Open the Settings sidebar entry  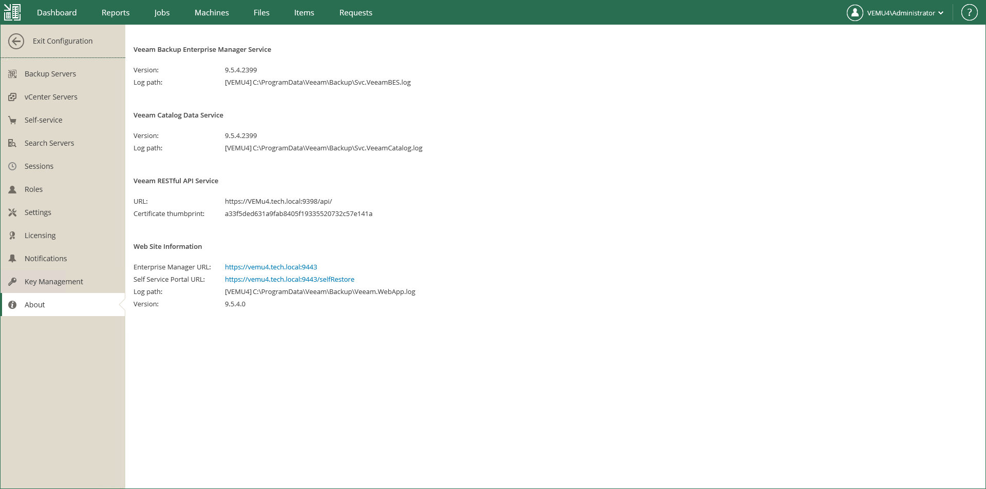[63, 212]
